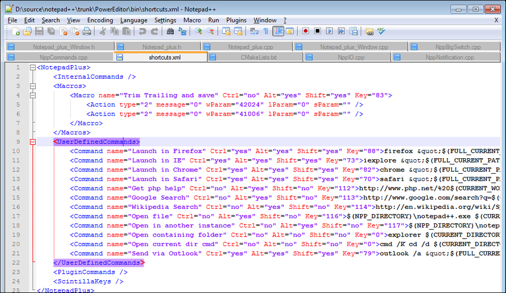This screenshot has height=293, width=506.
Task: Open the Window menu
Action: click(265, 20)
